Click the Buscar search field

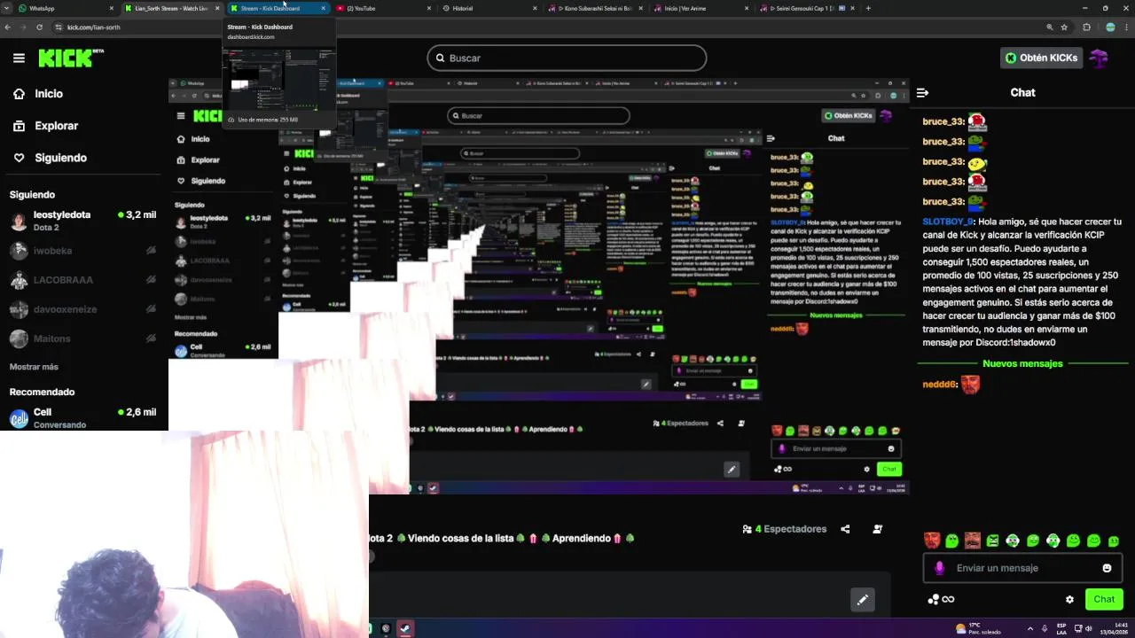click(x=567, y=58)
